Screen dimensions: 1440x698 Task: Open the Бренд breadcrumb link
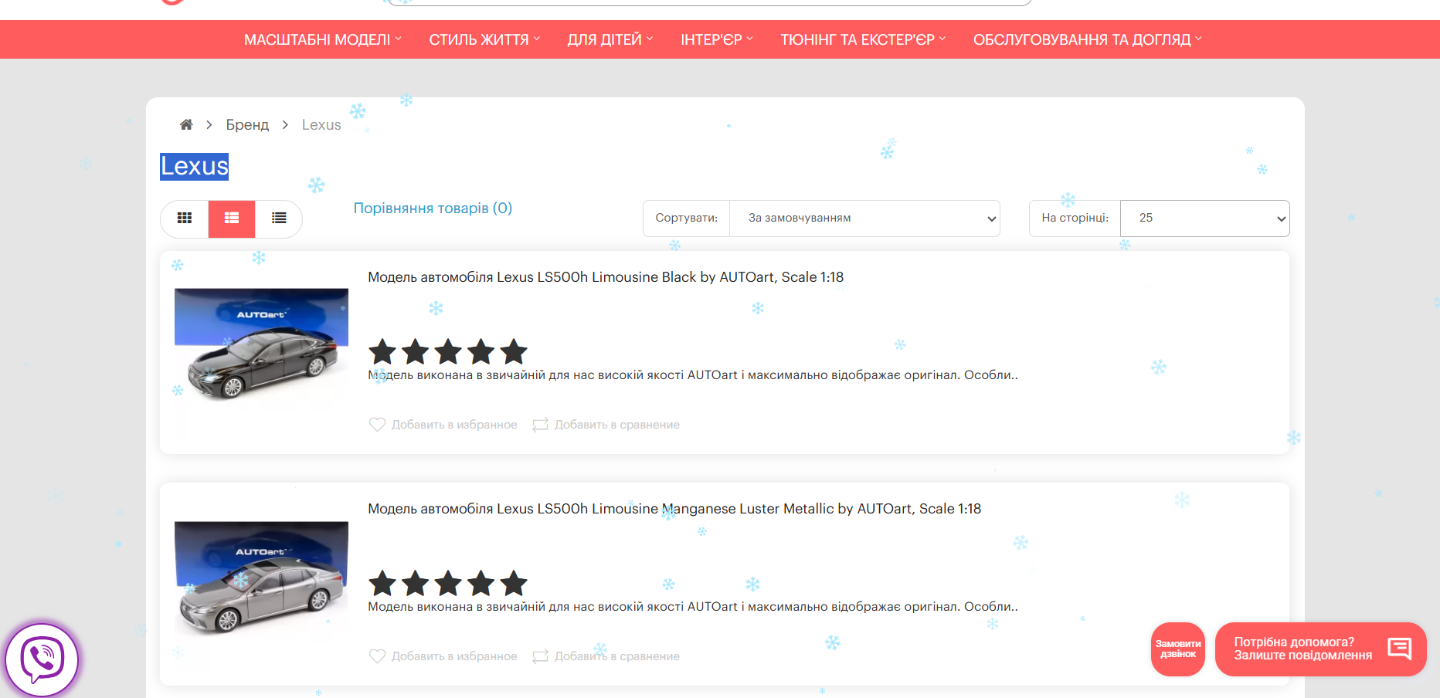point(247,125)
